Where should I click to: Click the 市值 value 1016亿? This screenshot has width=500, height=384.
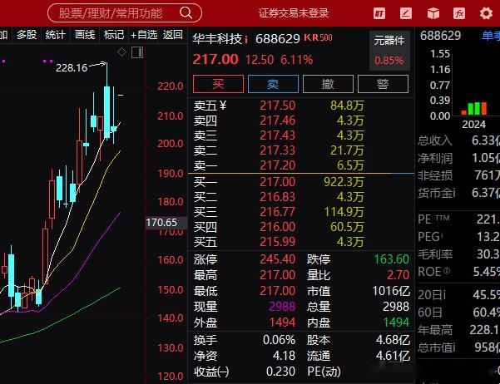391,291
